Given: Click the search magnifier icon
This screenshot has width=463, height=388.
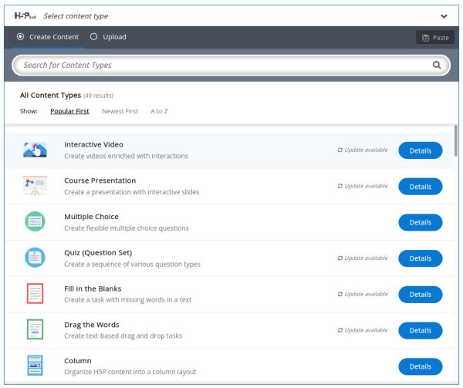Looking at the screenshot, I should (x=437, y=65).
